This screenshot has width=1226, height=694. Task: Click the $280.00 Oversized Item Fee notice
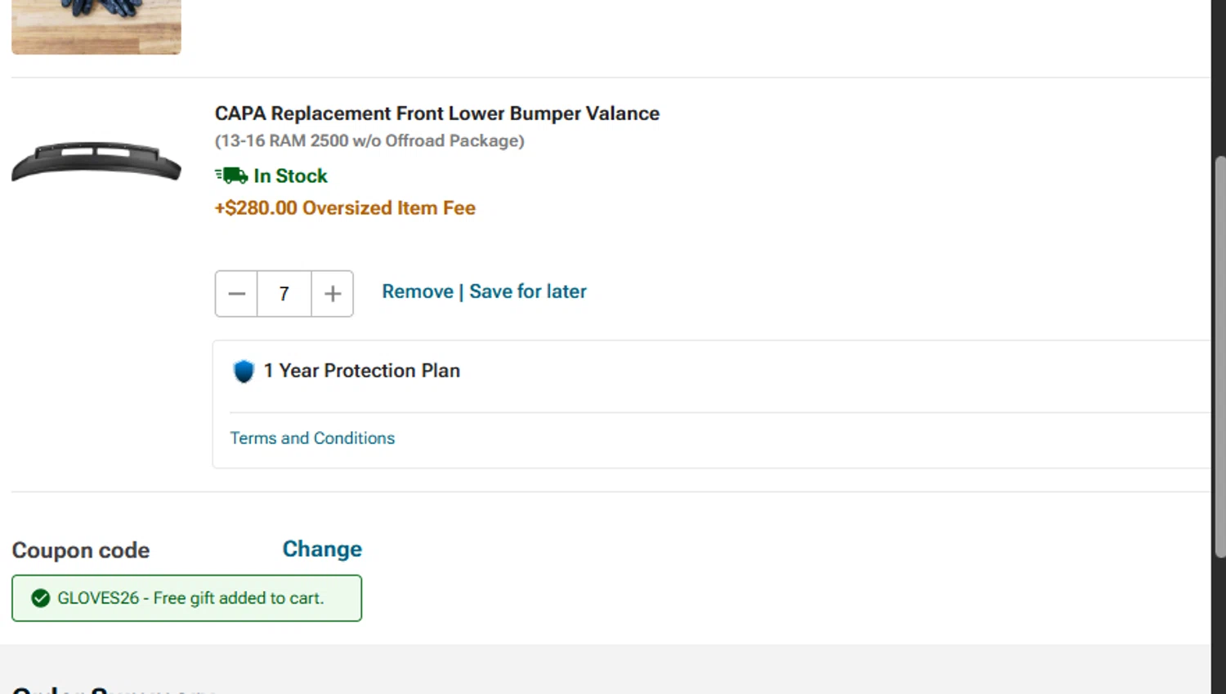345,208
